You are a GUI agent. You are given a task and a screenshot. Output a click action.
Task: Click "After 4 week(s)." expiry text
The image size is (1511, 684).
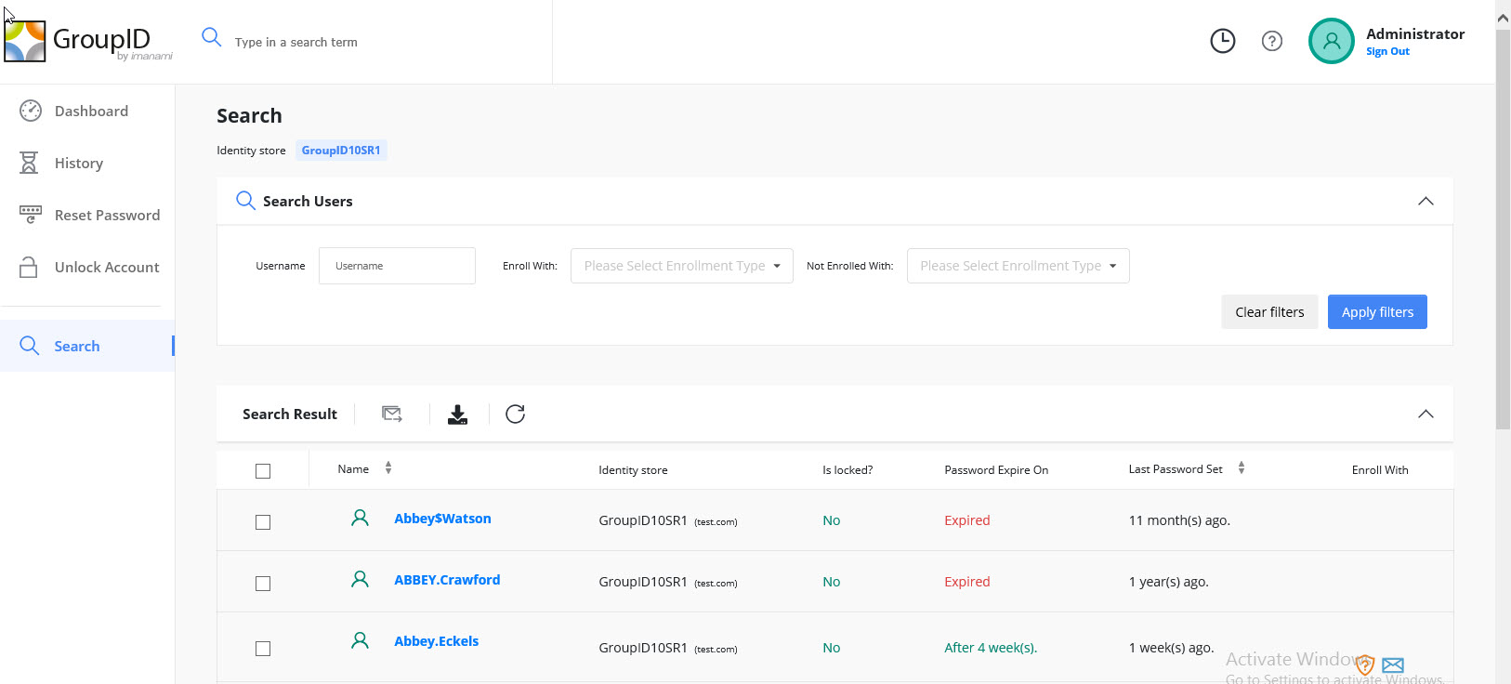[x=991, y=648]
